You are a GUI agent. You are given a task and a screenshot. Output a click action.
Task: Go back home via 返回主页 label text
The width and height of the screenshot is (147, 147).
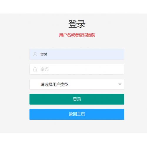coord(77,114)
